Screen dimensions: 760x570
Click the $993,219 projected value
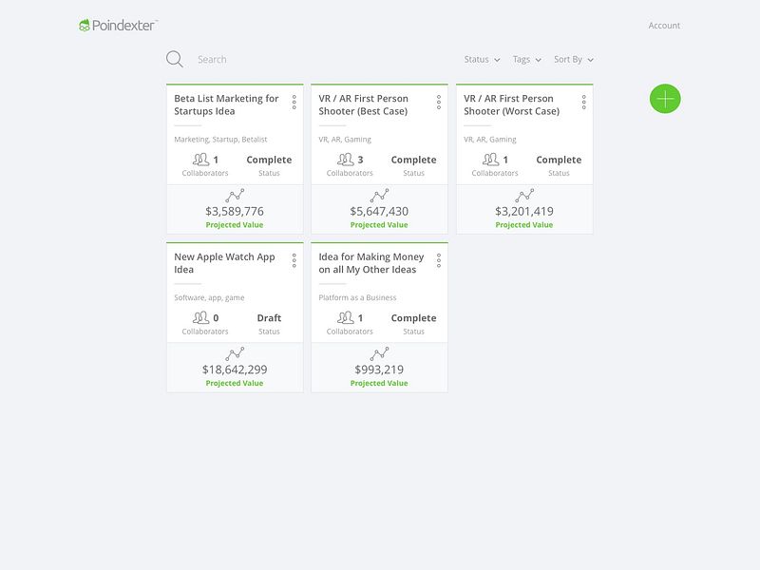click(x=379, y=370)
